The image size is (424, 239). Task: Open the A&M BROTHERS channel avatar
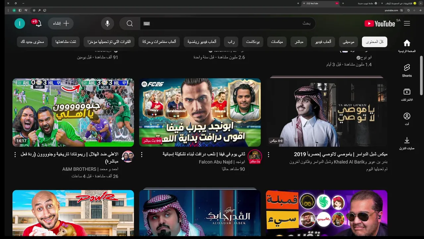point(128,156)
